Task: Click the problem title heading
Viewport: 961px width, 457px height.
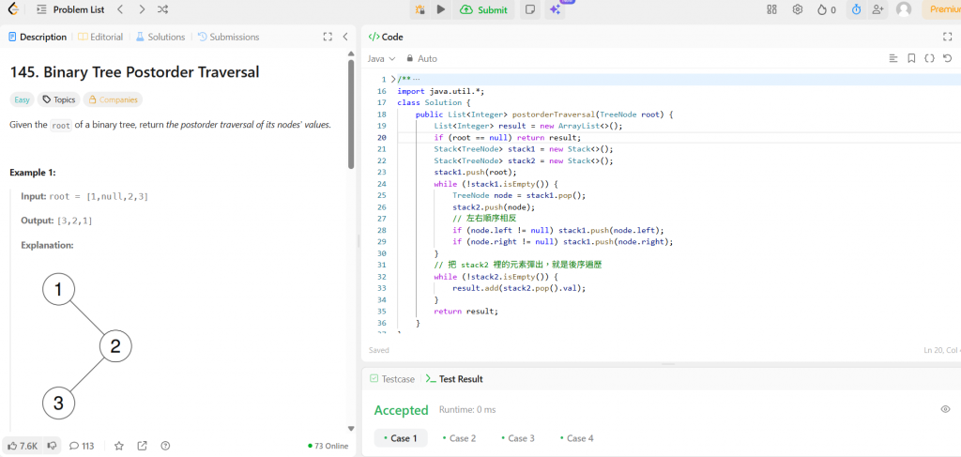Action: pyautogui.click(x=135, y=72)
